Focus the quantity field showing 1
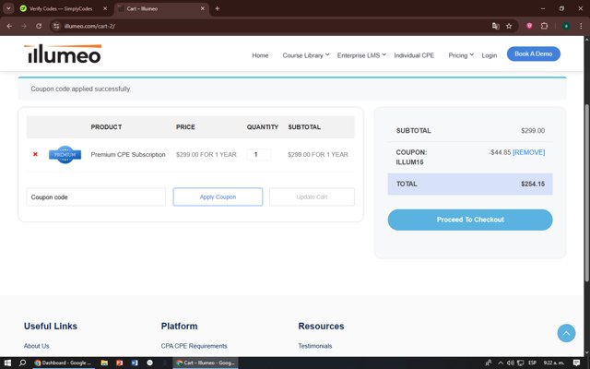This screenshot has height=369, width=590. pos(258,154)
